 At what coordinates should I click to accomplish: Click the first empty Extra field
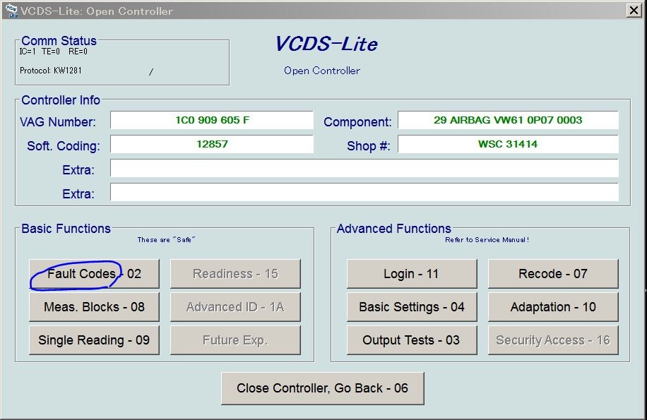[364, 168]
